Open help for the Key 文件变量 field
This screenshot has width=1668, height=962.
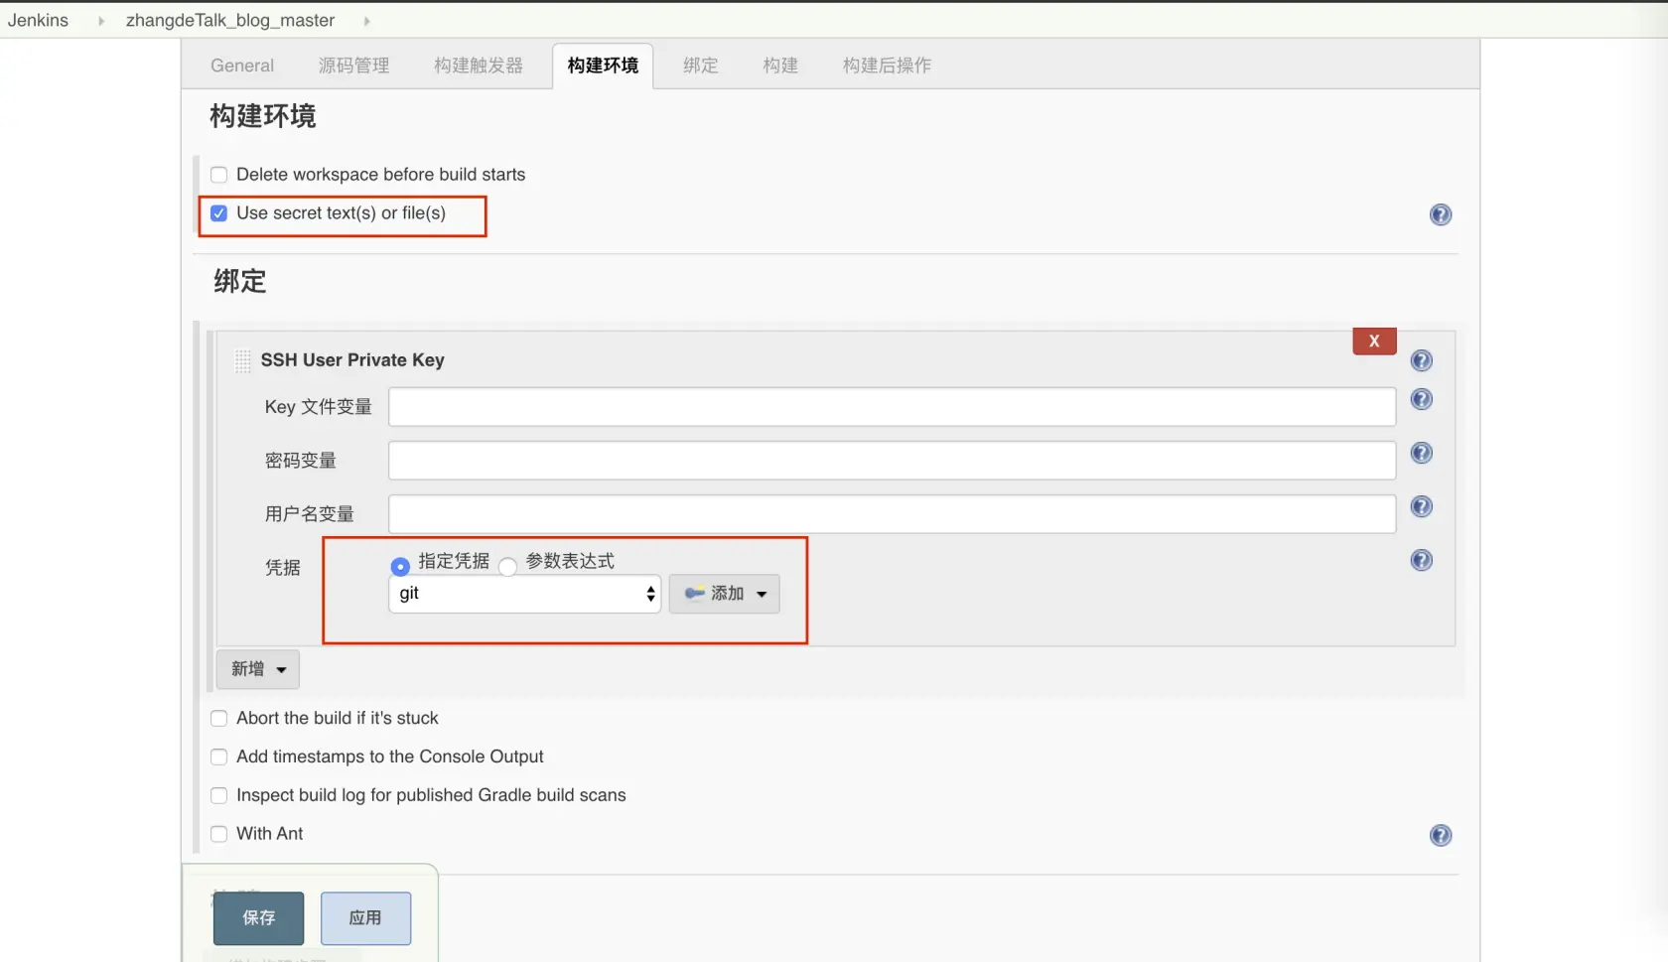(1420, 399)
